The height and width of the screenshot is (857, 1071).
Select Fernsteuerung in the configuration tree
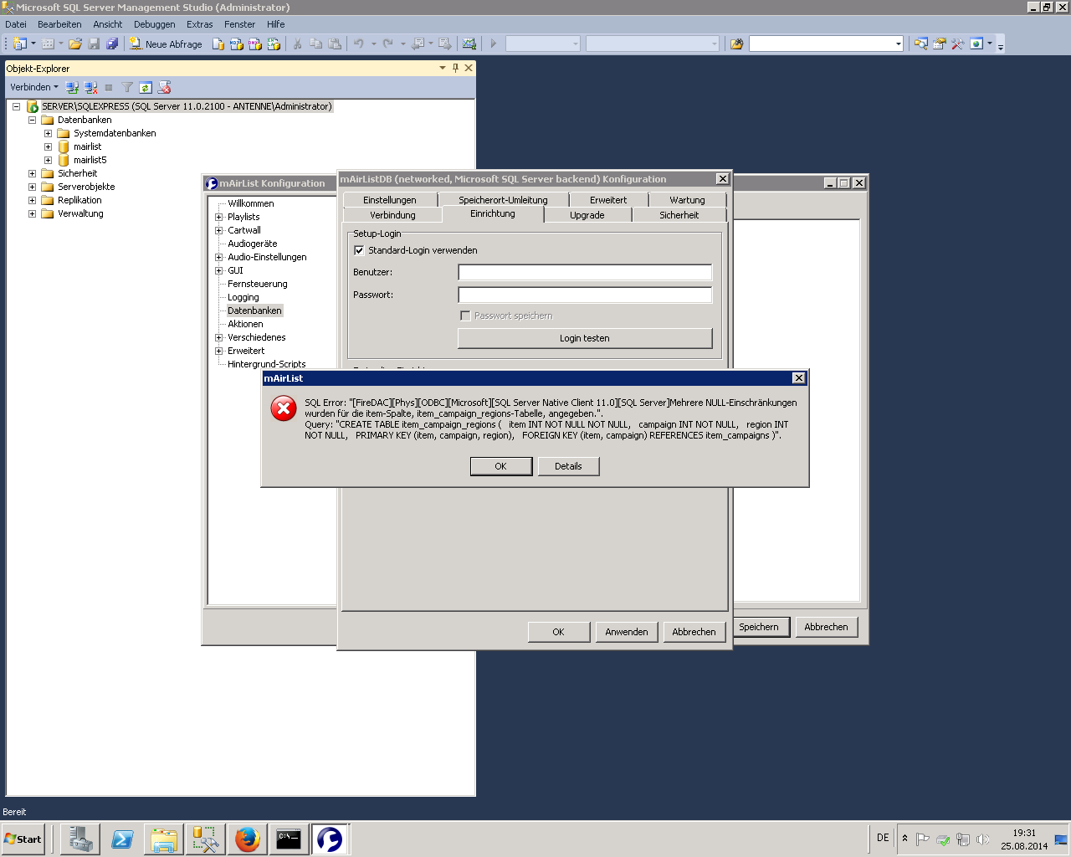click(x=257, y=284)
